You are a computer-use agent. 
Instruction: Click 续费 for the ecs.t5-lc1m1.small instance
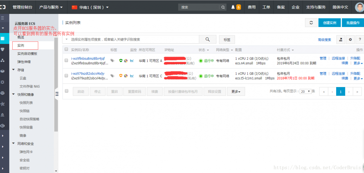345,78
